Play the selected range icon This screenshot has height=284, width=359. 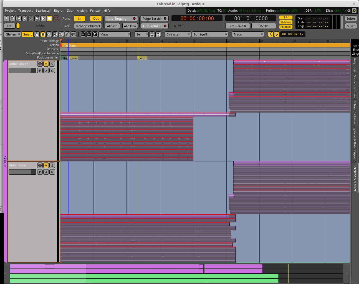point(37,19)
